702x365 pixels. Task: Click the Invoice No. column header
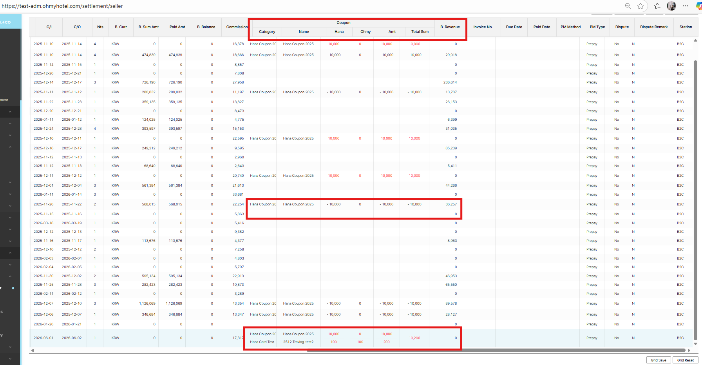[x=483, y=27]
